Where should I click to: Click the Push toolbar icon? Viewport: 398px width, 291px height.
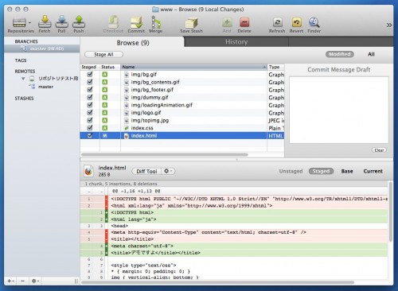[x=79, y=21]
